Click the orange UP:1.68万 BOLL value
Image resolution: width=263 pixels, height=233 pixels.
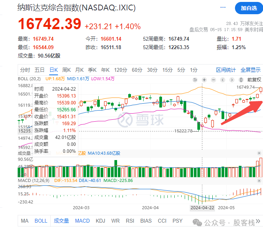55,79
